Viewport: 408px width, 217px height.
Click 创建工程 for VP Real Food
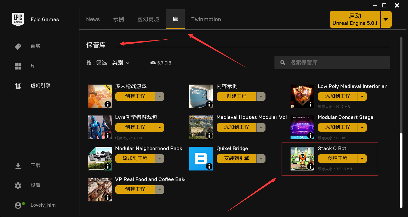click(x=135, y=190)
